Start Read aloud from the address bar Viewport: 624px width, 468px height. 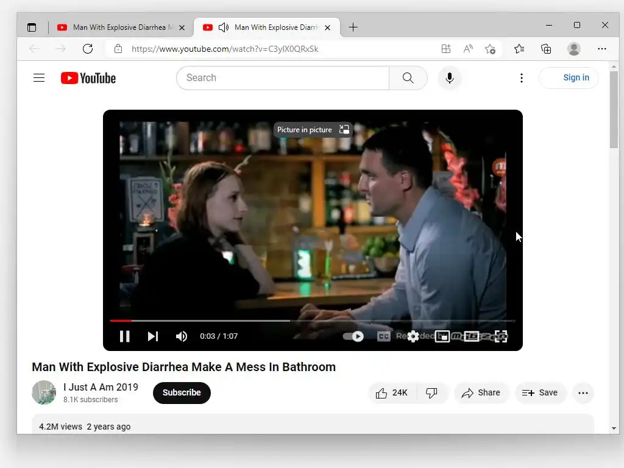(x=468, y=49)
